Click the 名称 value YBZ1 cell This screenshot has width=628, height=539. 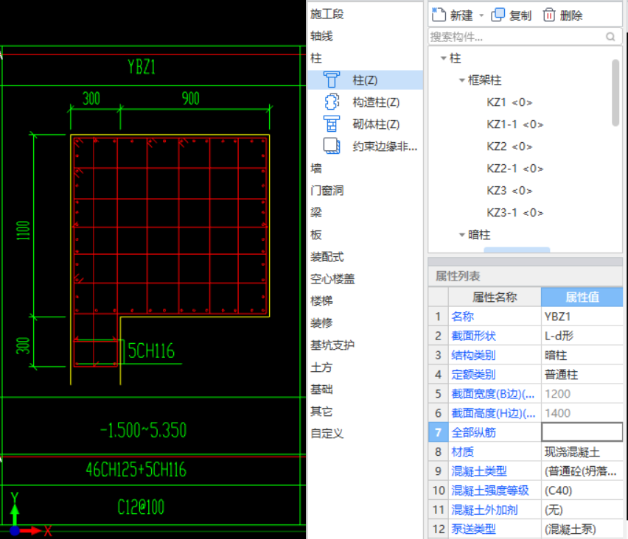(582, 317)
